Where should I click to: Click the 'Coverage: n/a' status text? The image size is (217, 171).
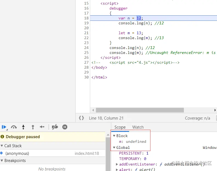[x=198, y=118]
